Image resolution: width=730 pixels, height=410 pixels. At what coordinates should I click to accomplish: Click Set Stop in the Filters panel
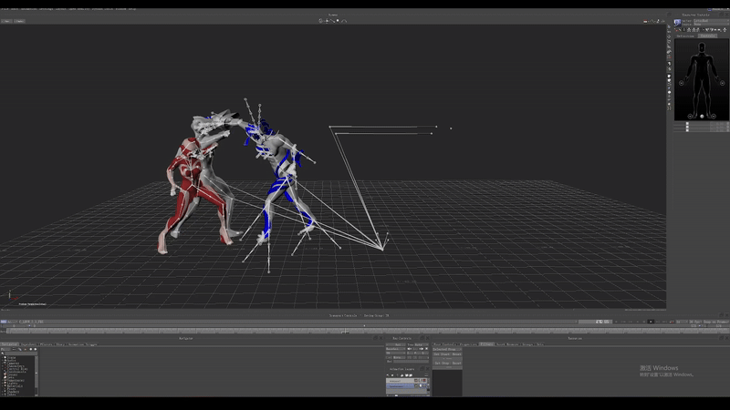(442, 363)
